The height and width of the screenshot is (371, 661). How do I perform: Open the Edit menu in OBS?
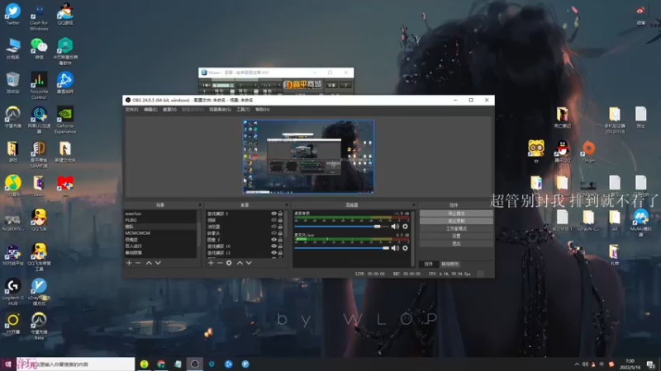pyautogui.click(x=150, y=110)
